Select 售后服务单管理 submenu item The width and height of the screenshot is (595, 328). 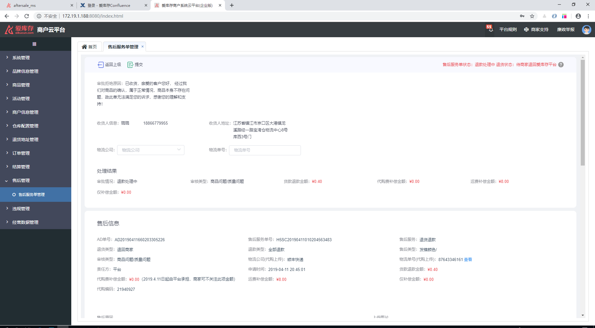[x=36, y=195]
